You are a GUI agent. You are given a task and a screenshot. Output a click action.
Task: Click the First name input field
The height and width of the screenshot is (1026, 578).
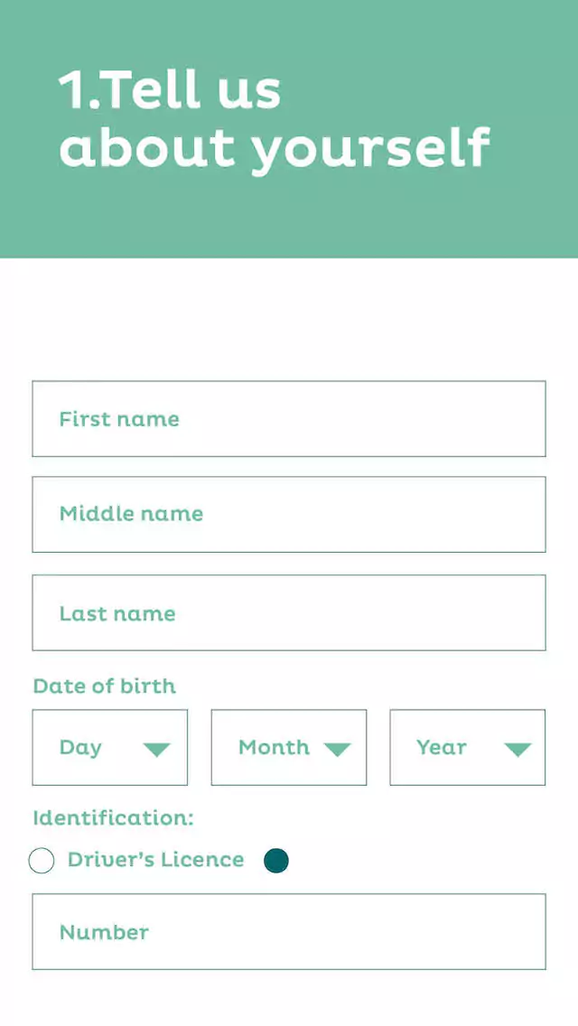coord(289,418)
